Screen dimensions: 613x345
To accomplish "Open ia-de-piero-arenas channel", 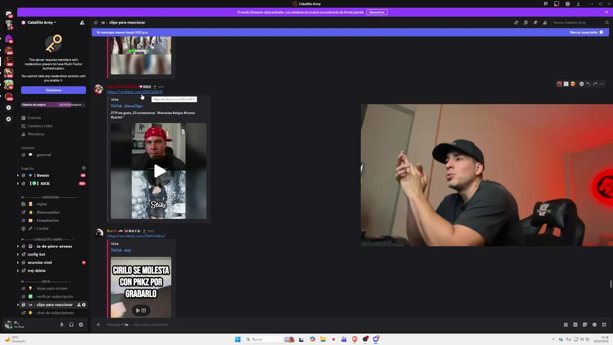I will click(x=53, y=246).
